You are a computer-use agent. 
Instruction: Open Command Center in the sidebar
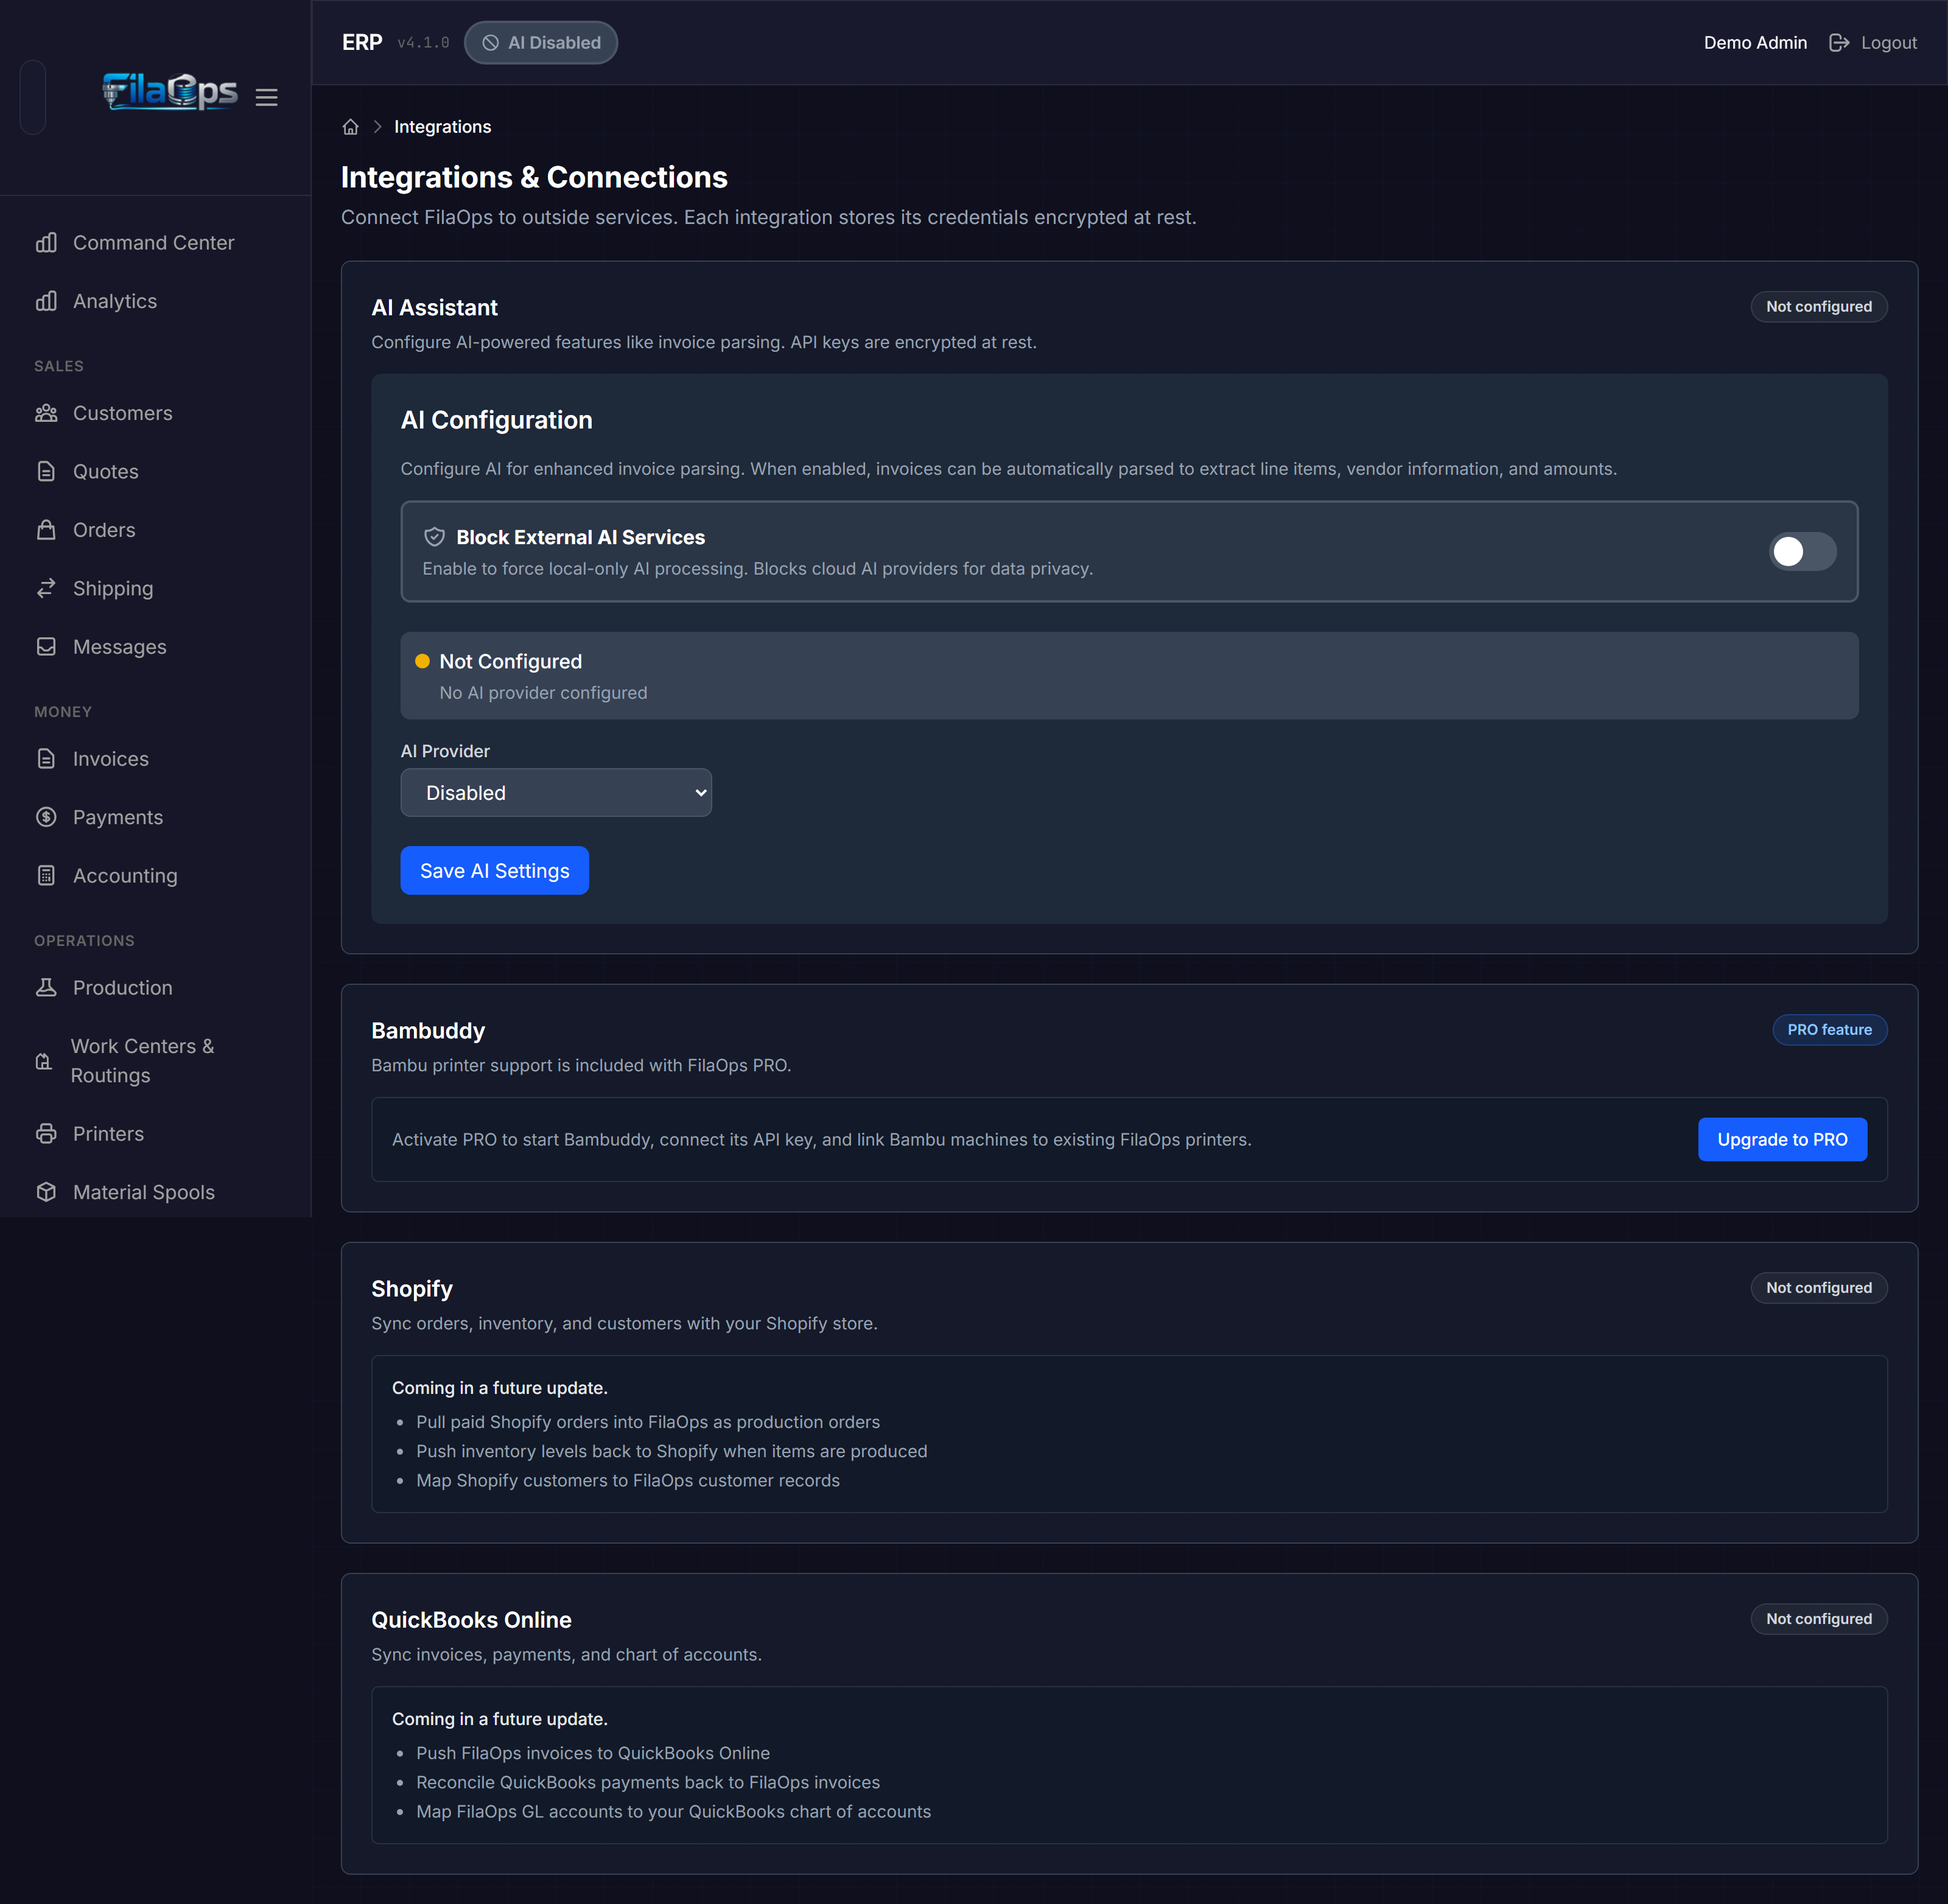pos(154,243)
